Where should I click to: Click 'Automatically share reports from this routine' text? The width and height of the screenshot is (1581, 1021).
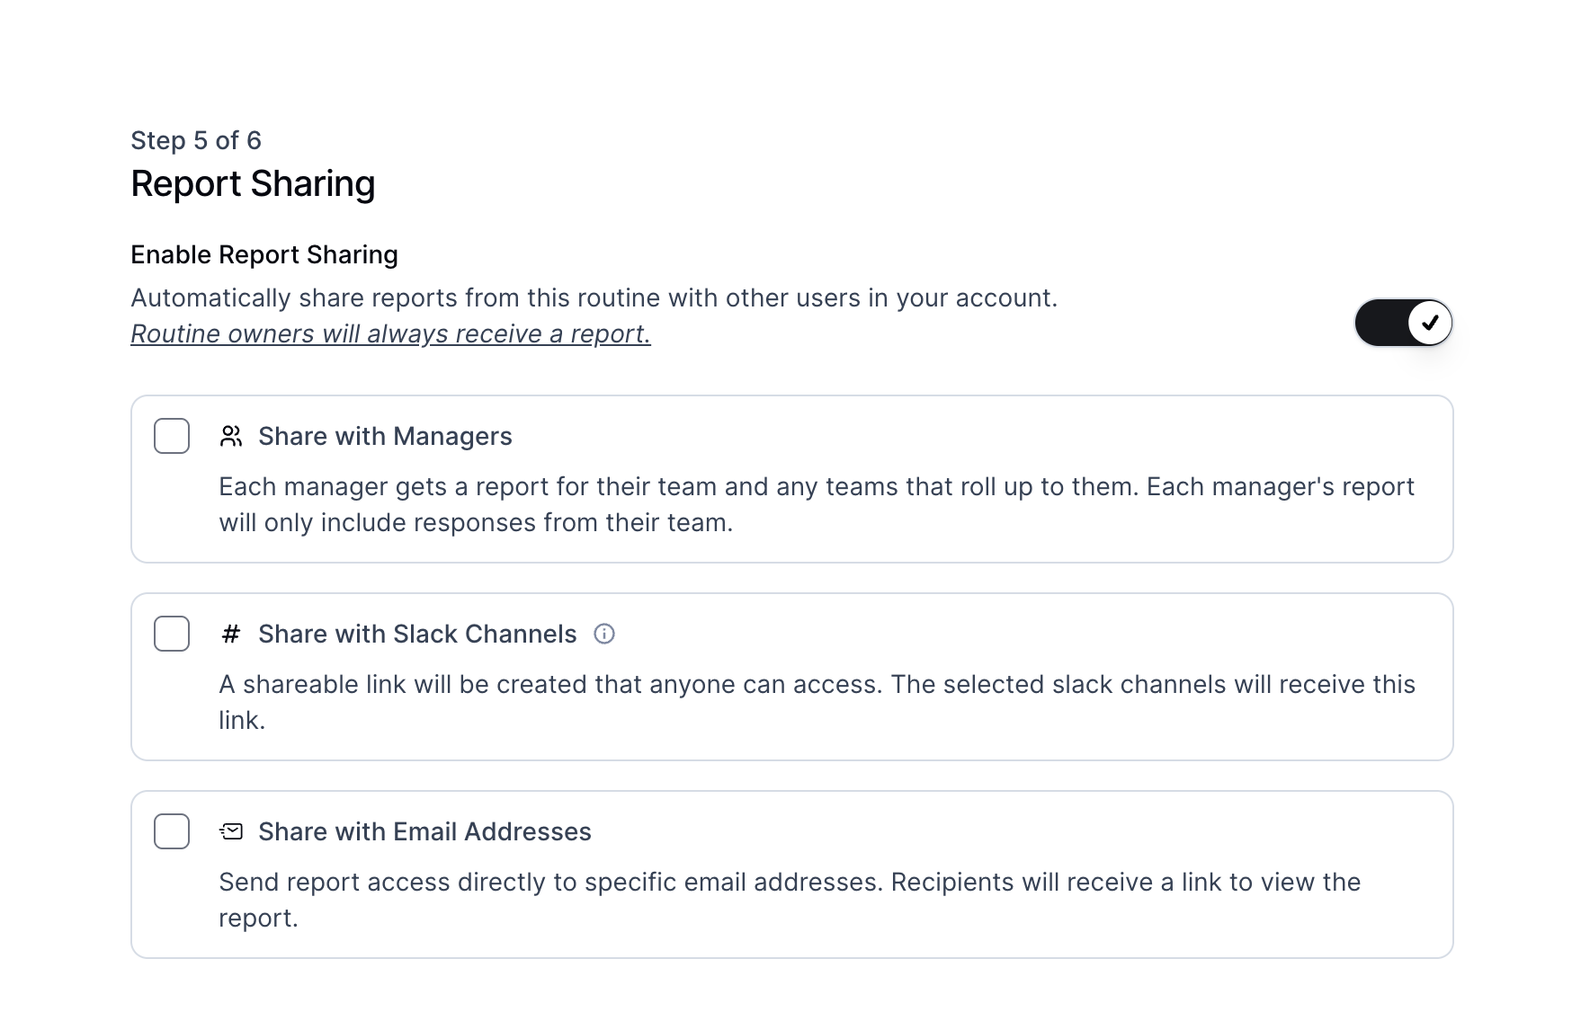[594, 297]
